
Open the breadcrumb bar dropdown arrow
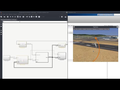coord(67,22)
